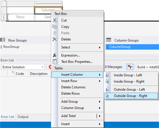Viewport: 159px width, 128px height.
Task: Click the Cut scissors icon
Action: pyautogui.click(x=55, y=20)
